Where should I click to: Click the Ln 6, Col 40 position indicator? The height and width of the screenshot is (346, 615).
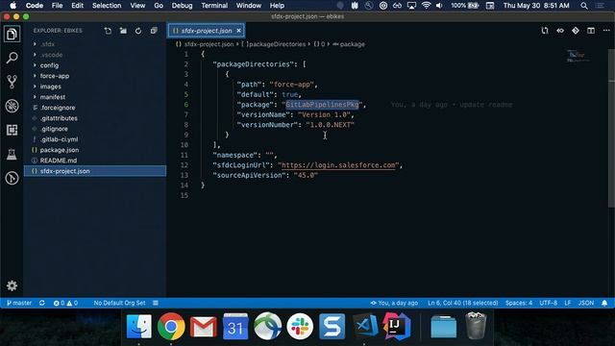tap(462, 303)
